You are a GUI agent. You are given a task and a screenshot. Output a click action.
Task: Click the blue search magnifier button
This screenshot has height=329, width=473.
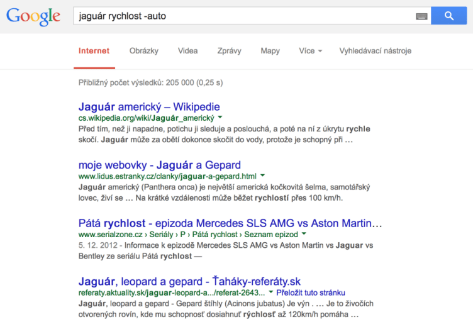click(x=448, y=16)
